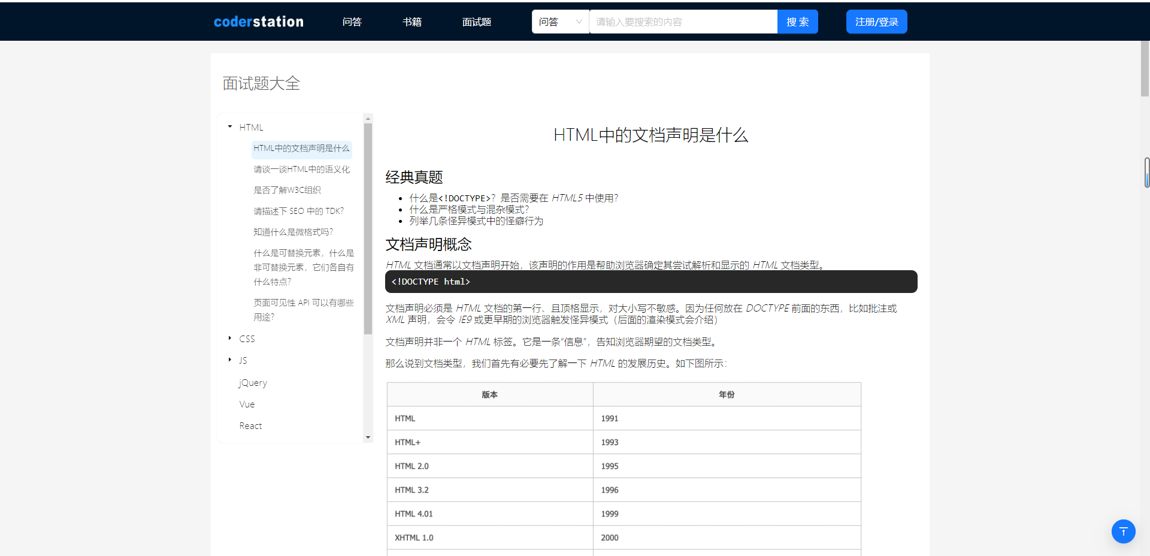The image size is (1150, 556).
Task: Click bullet 列举几条怪异模式中的怪癖行为
Action: 476,221
